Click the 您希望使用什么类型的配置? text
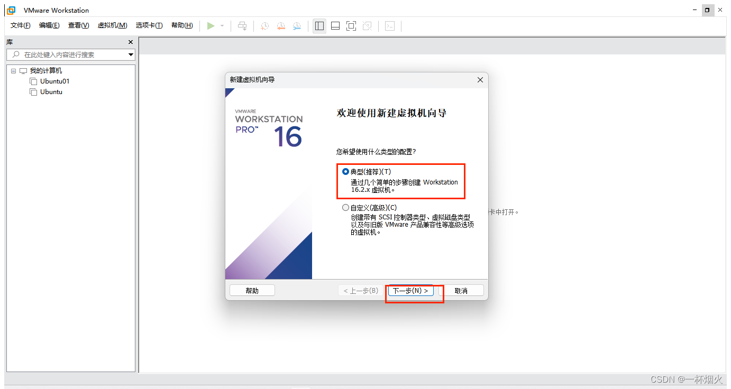Screen dimensions: 731x389 [376, 152]
